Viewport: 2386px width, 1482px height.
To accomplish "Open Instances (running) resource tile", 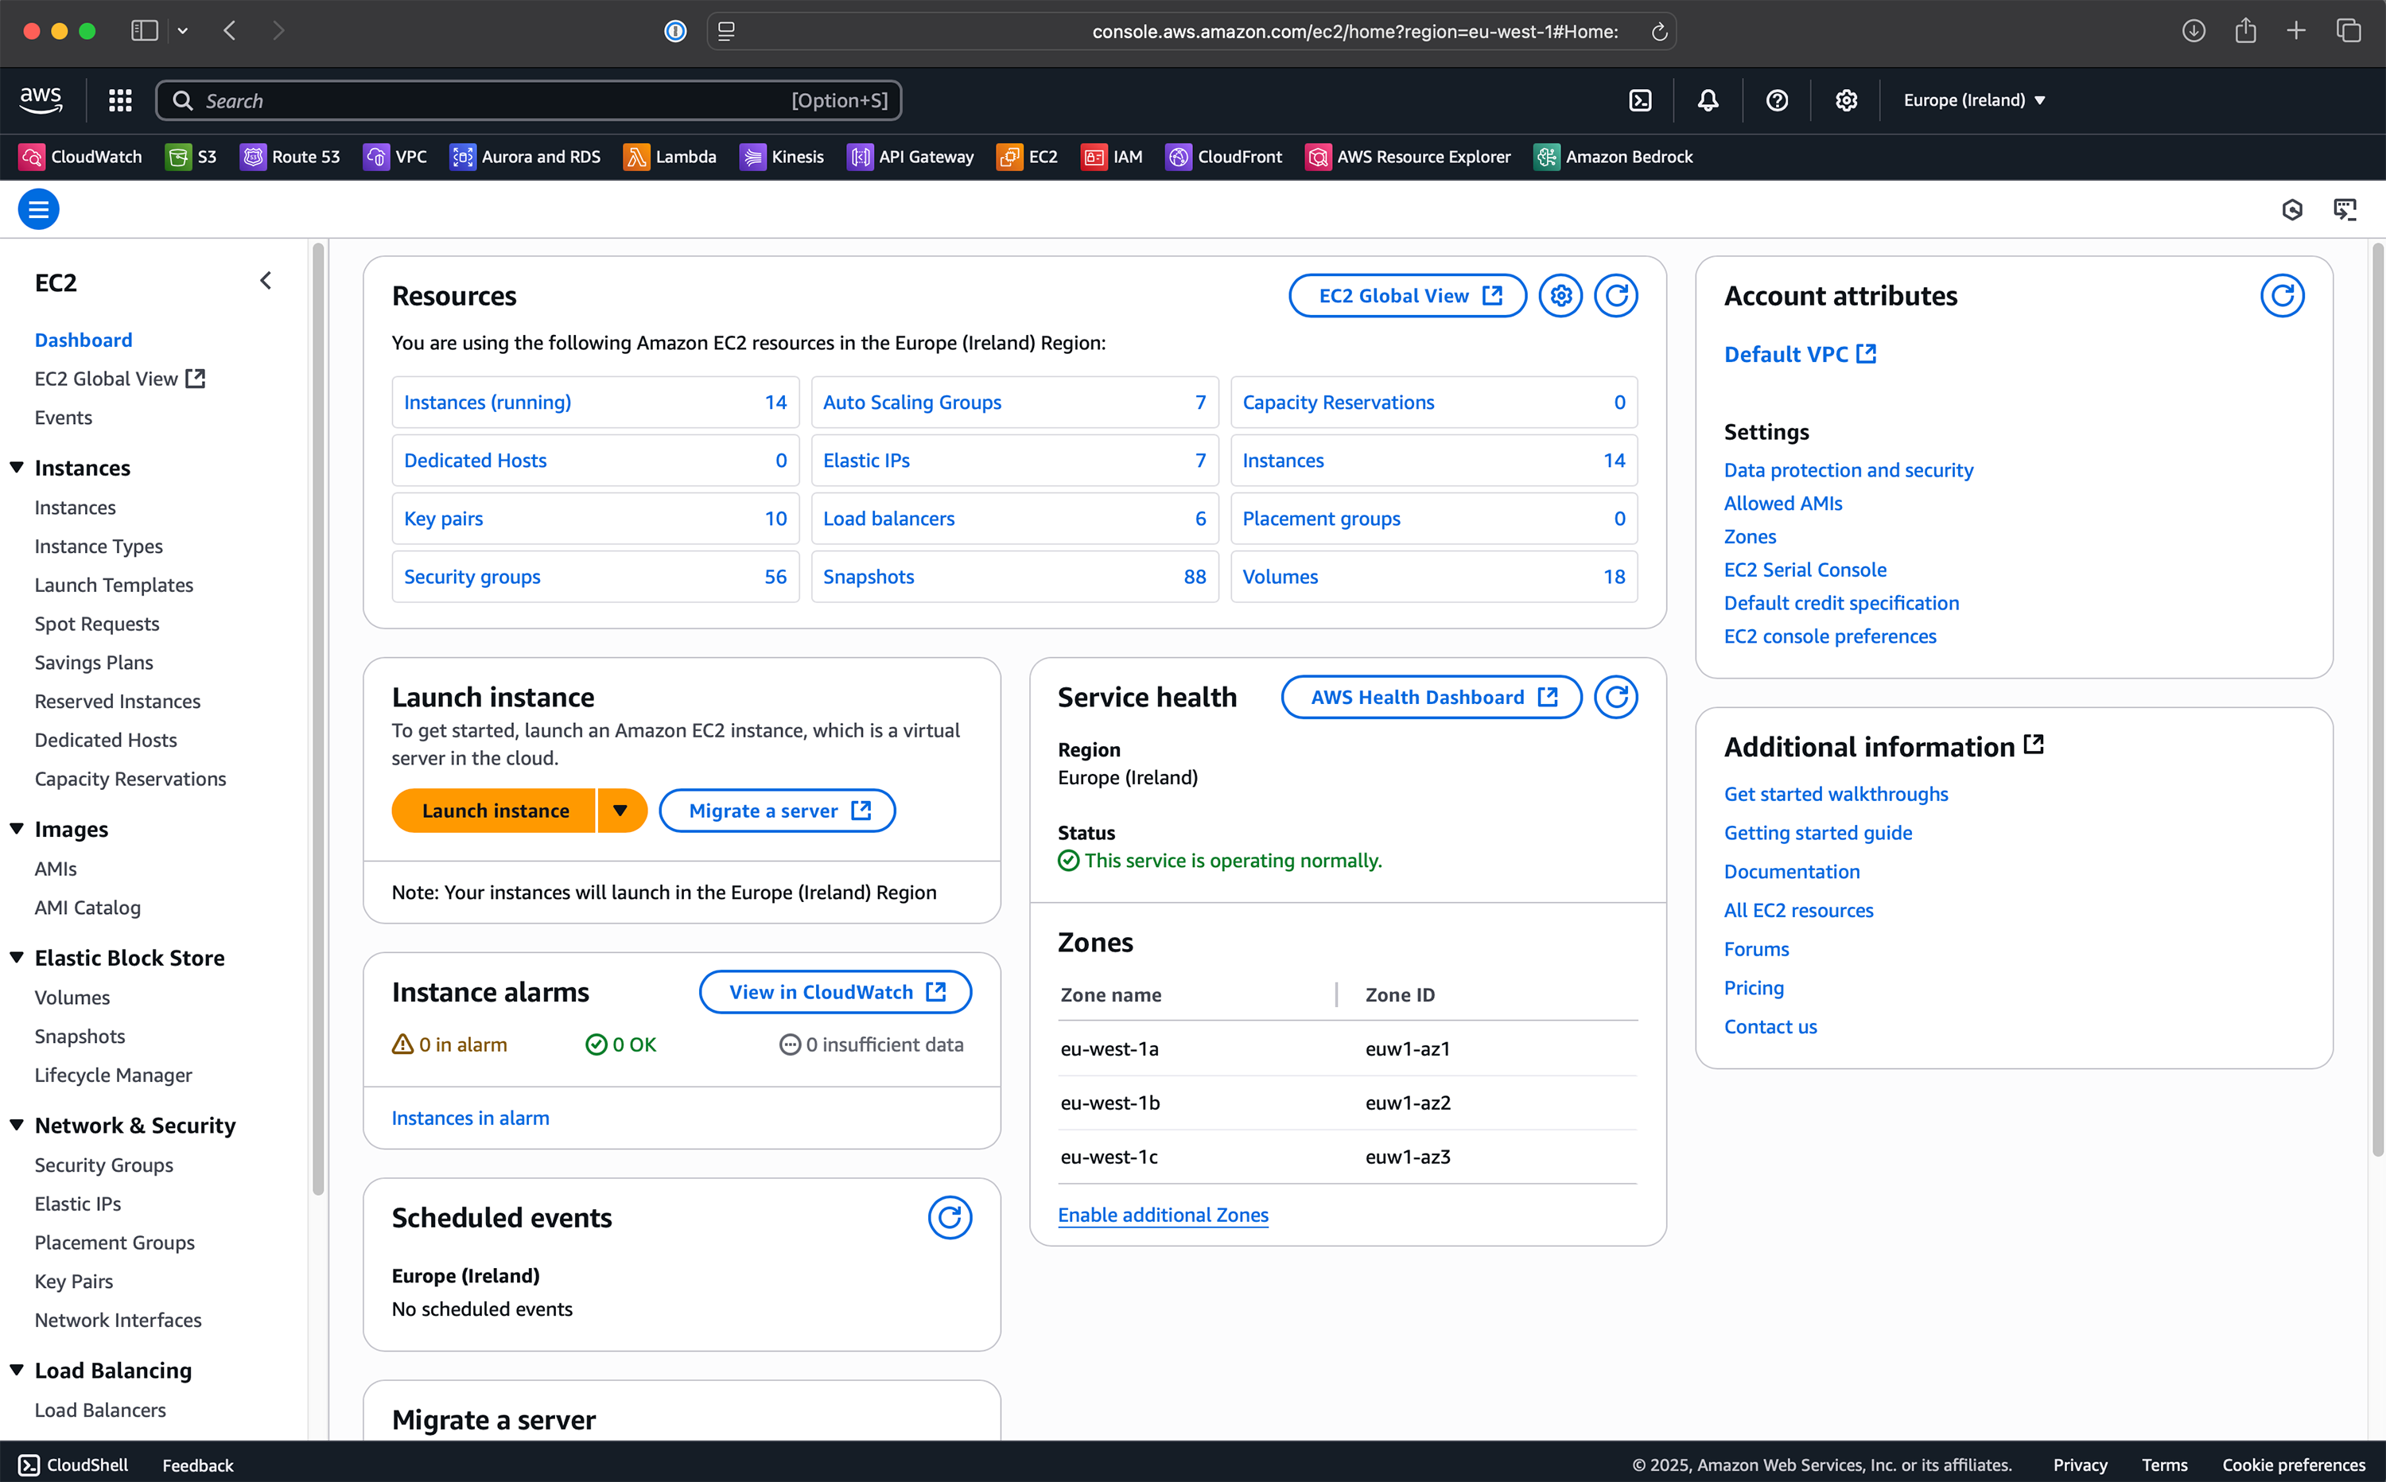I will pos(596,402).
